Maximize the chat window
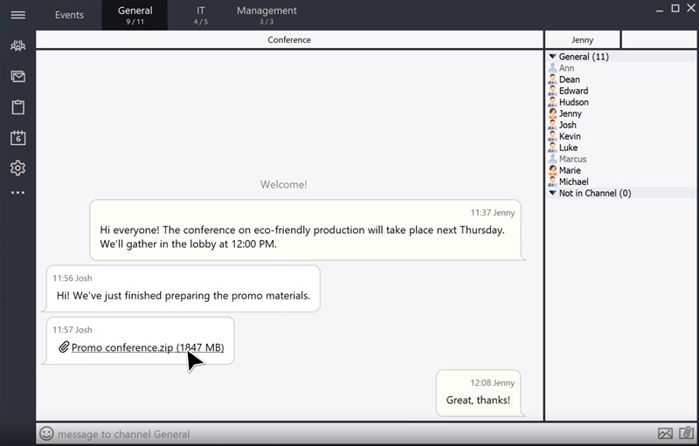The height and width of the screenshot is (446, 699). [x=675, y=9]
